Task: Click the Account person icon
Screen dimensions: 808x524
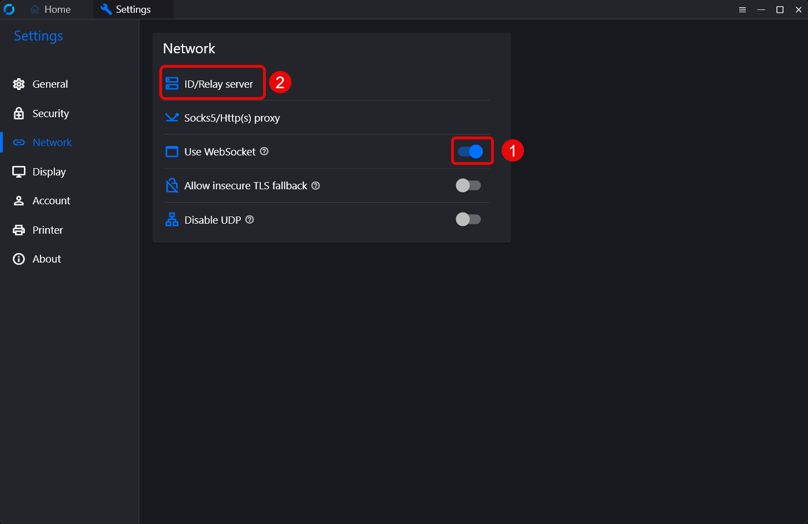Action: click(19, 201)
